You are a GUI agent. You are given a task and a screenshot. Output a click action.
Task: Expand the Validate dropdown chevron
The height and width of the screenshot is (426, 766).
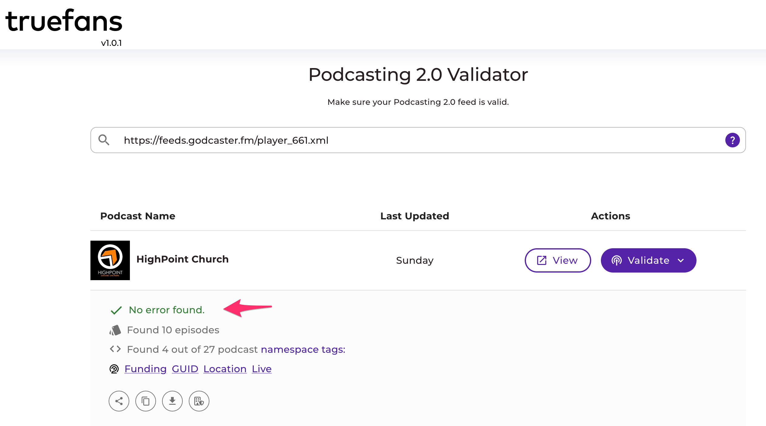pos(681,260)
